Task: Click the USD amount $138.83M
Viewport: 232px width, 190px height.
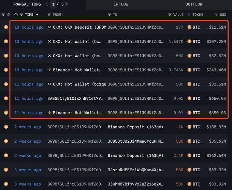Action: coord(216,127)
